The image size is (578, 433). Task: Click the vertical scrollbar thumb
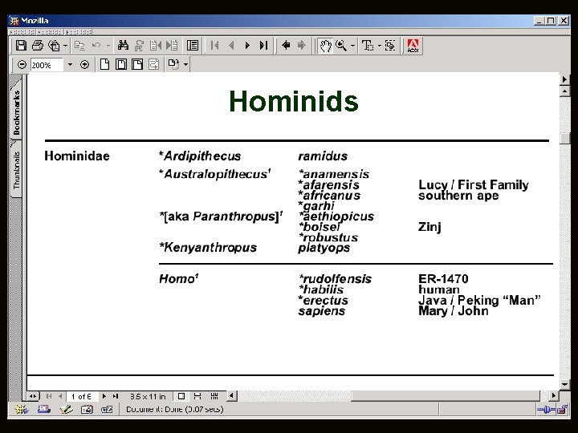coord(564,138)
